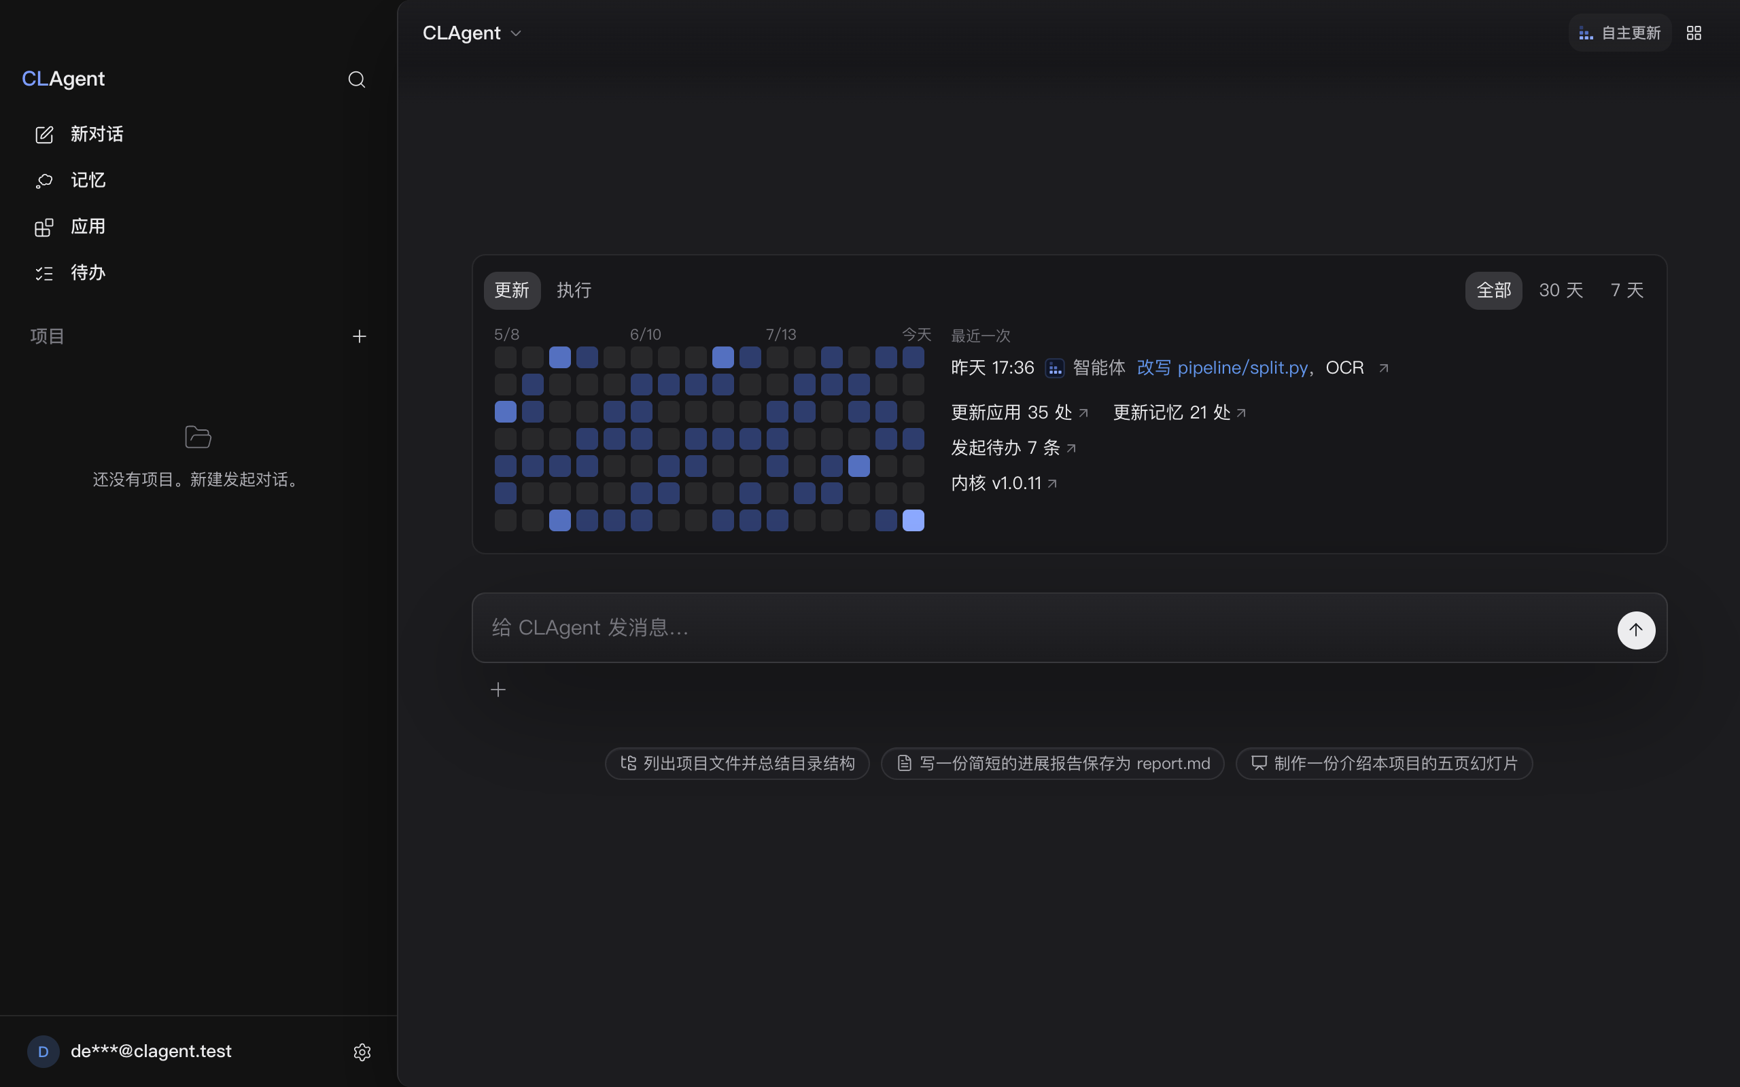Viewport: 1740px width, 1087px height.
Task: Click the brightest heatmap cell for today
Action: tap(913, 520)
